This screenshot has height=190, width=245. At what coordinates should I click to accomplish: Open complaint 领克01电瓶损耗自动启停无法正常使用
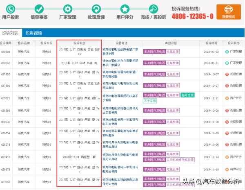pyautogui.click(x=120, y=111)
